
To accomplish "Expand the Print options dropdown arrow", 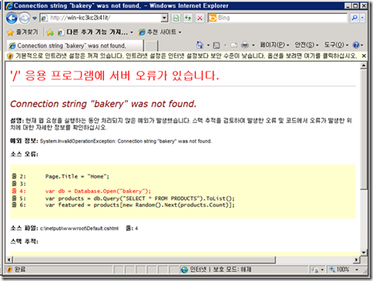I will click(x=254, y=45).
